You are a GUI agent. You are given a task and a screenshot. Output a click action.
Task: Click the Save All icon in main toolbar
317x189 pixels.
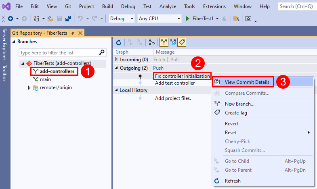pos(68,19)
